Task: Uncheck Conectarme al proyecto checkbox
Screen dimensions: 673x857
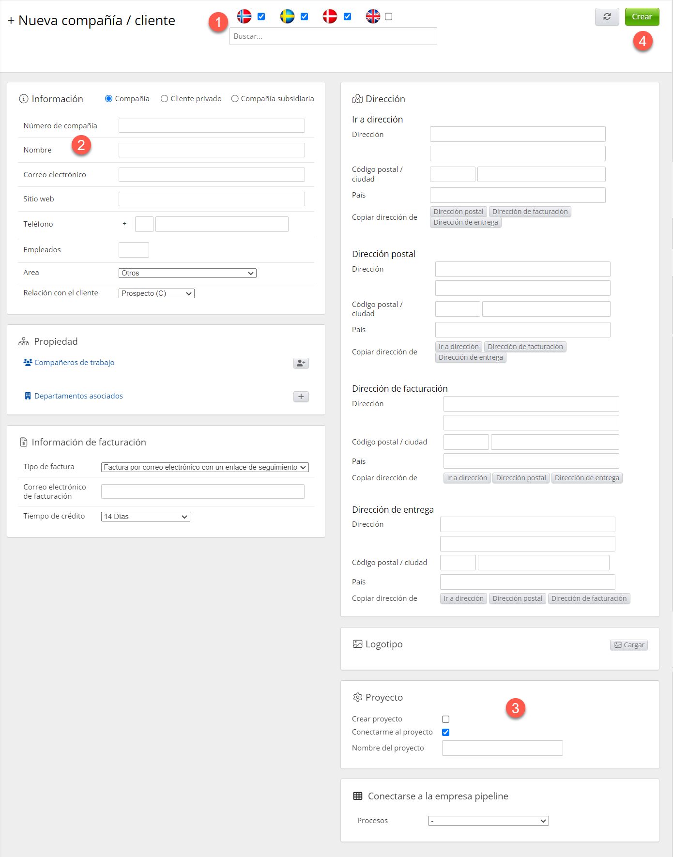Action: coord(445,733)
